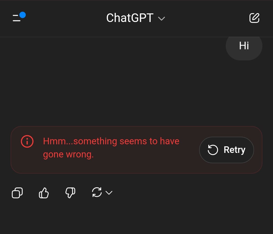Start a new chat with compose icon

pyautogui.click(x=254, y=18)
